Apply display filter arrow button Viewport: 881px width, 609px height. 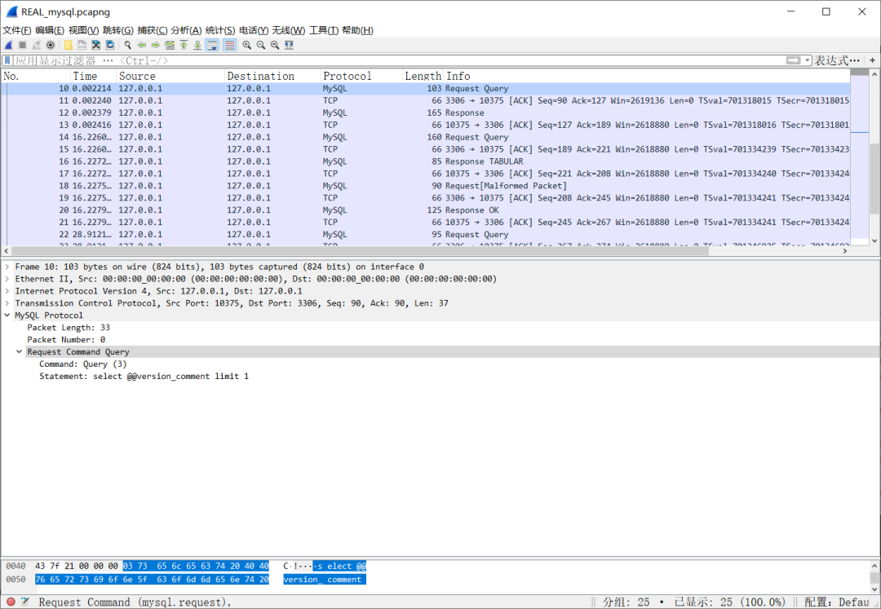pyautogui.click(x=793, y=60)
